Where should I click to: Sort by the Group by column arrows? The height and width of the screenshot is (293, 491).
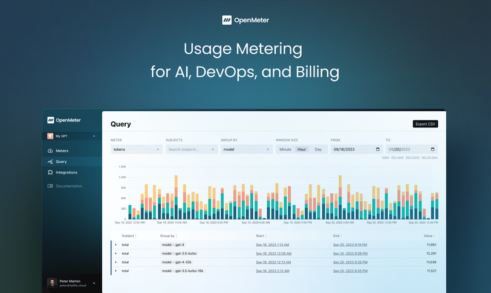point(177,236)
